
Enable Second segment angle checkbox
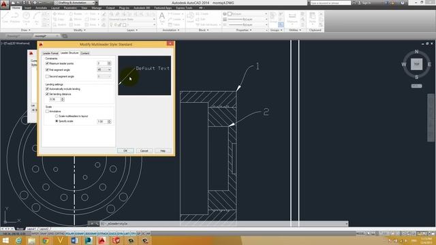click(x=47, y=76)
